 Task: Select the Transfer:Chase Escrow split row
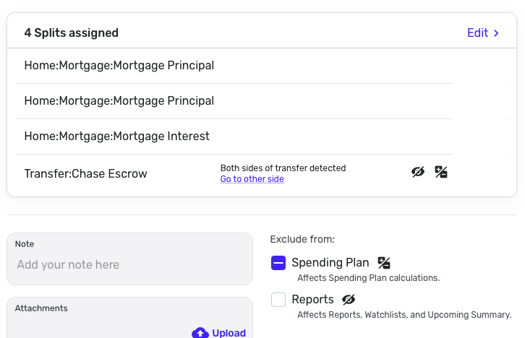click(85, 173)
